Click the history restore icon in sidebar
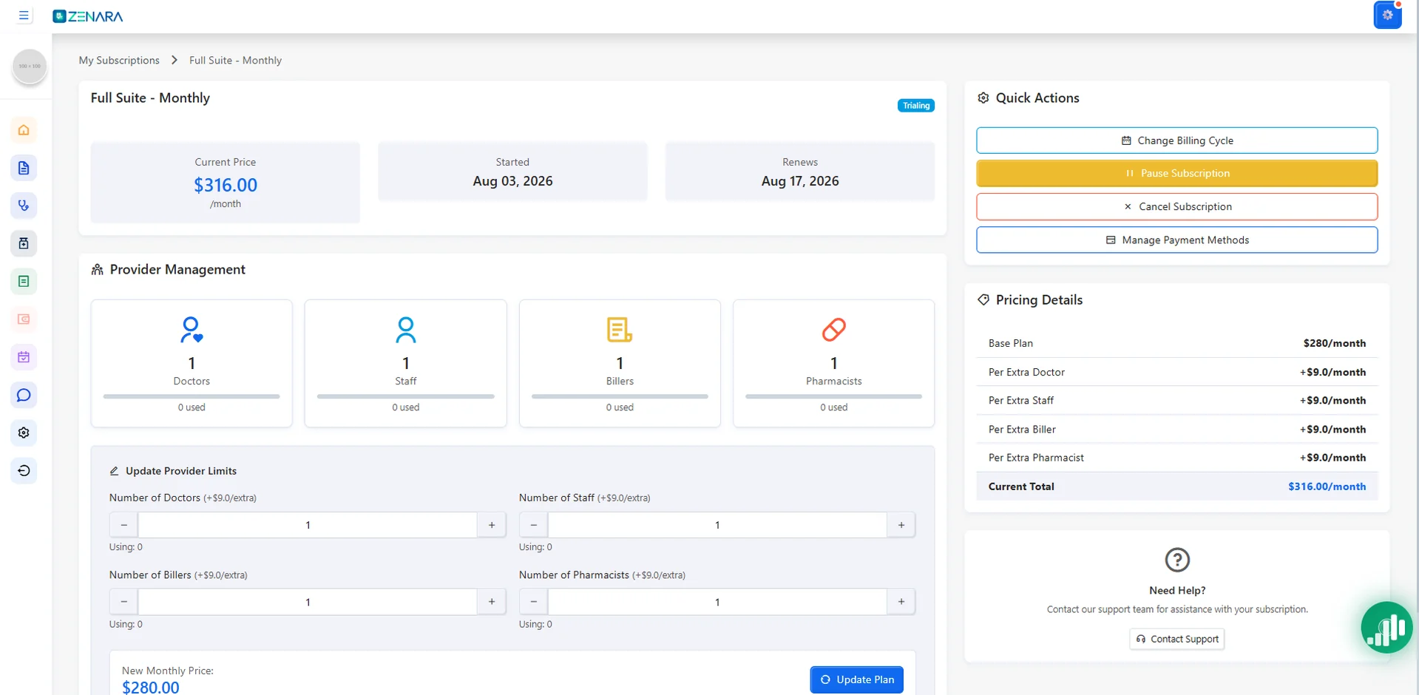The height and width of the screenshot is (695, 1419). pos(24,470)
